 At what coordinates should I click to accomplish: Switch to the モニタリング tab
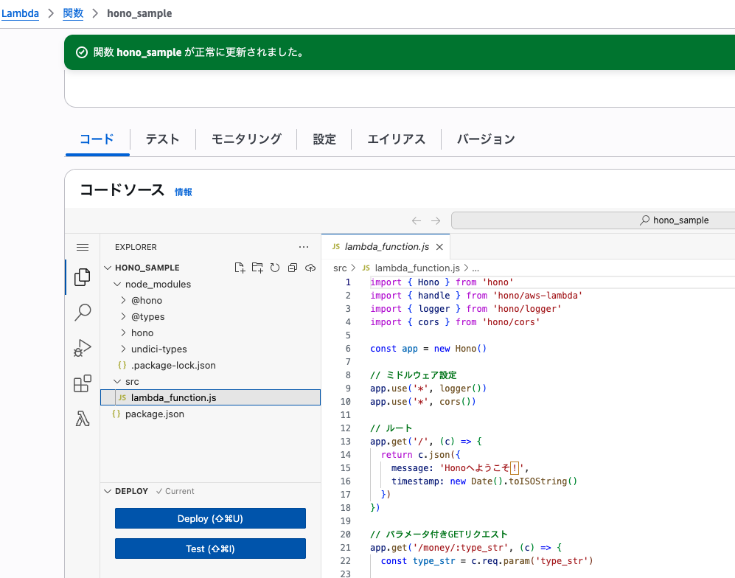[x=246, y=139]
